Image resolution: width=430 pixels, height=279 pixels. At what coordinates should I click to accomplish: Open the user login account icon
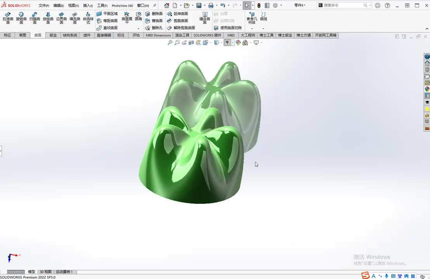(378, 5)
